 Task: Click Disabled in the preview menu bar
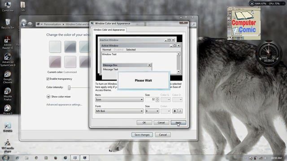click(118, 50)
